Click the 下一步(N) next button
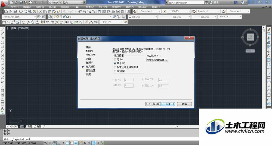The width and height of the screenshot is (272, 145). click(x=167, y=104)
